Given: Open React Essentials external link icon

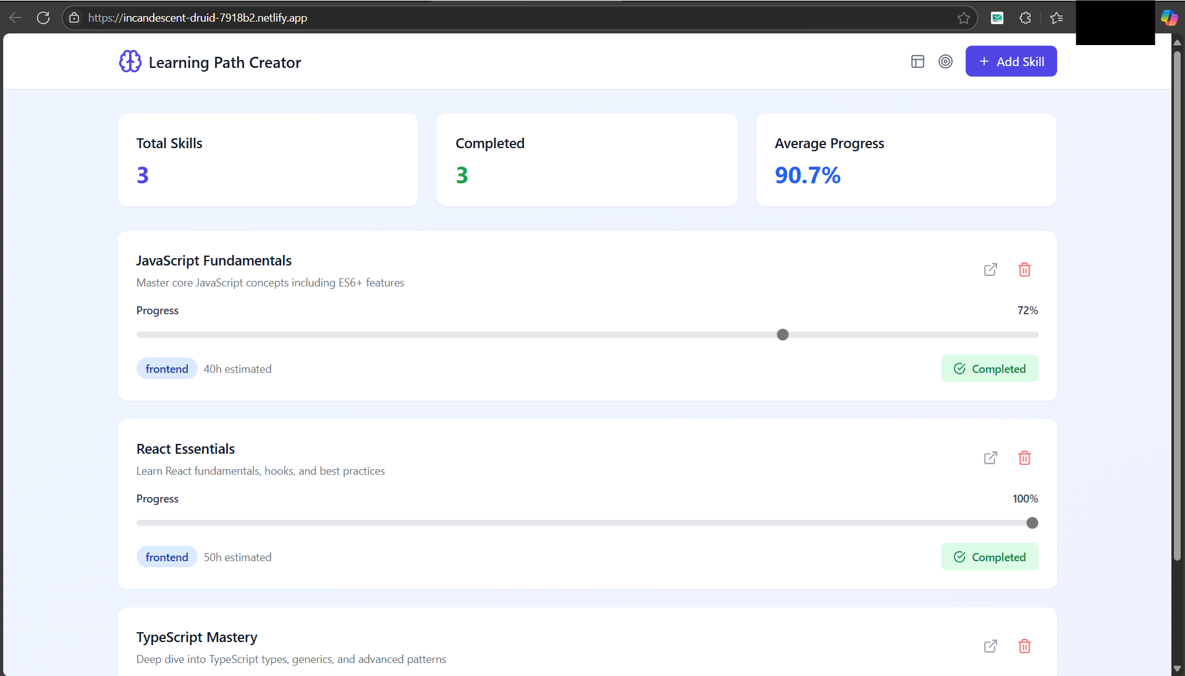Looking at the screenshot, I should tap(990, 457).
